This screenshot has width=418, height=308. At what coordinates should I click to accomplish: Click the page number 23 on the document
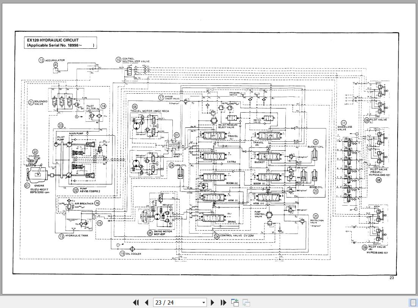[x=391, y=278]
